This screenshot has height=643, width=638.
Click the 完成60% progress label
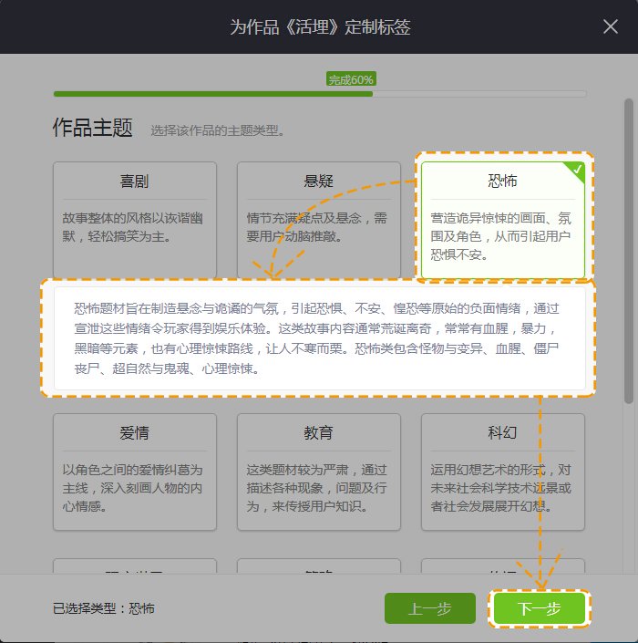pos(351,79)
